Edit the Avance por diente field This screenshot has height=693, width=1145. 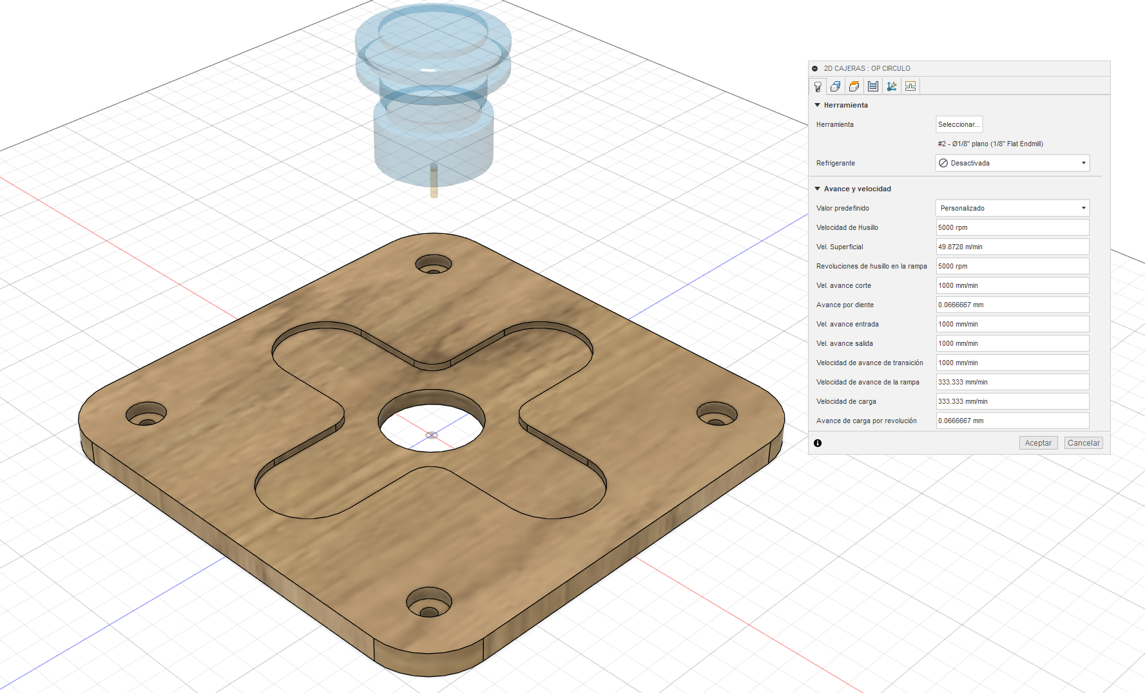1012,305
